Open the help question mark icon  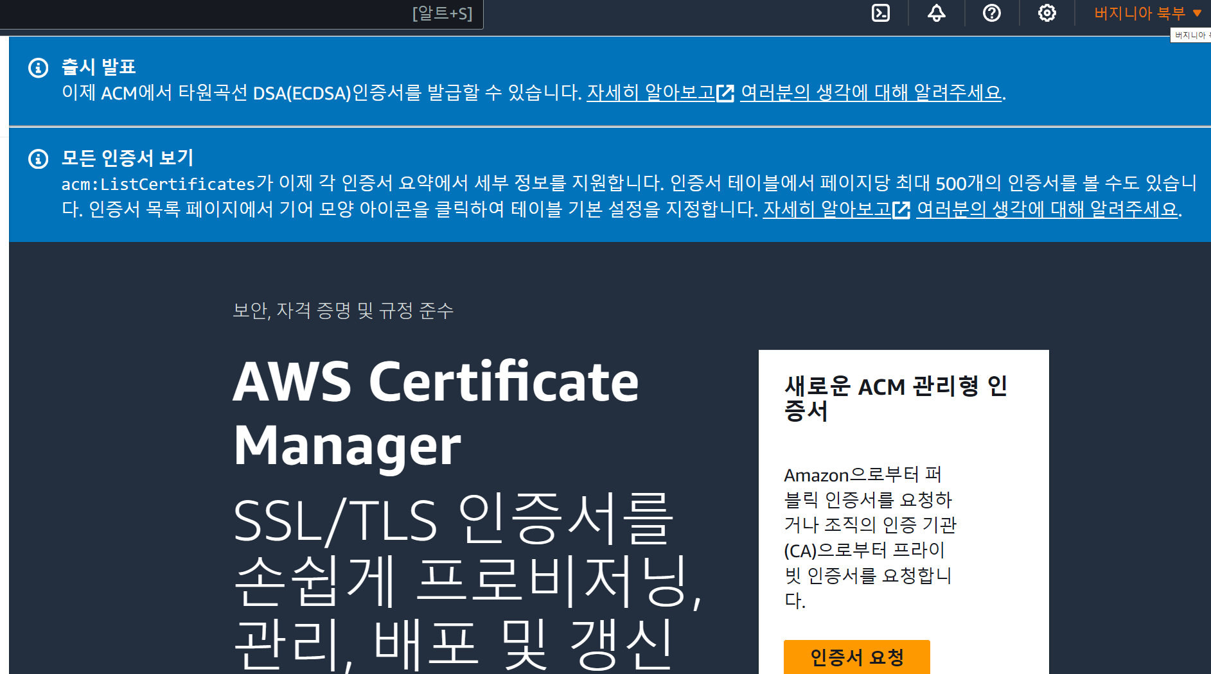991,13
